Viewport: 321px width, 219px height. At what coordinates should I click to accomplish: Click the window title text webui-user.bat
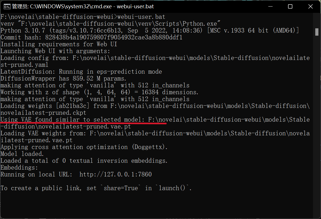pos(135,7)
